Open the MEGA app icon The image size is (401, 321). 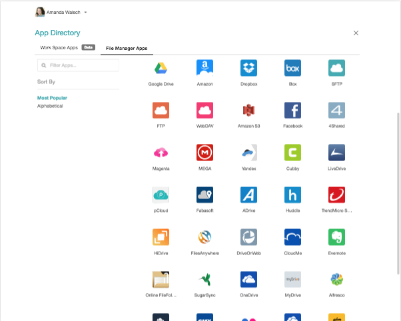pyautogui.click(x=205, y=153)
